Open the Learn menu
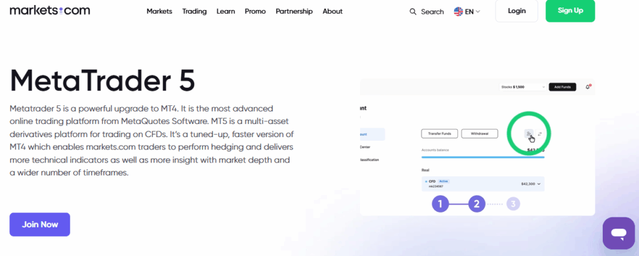 point(226,11)
